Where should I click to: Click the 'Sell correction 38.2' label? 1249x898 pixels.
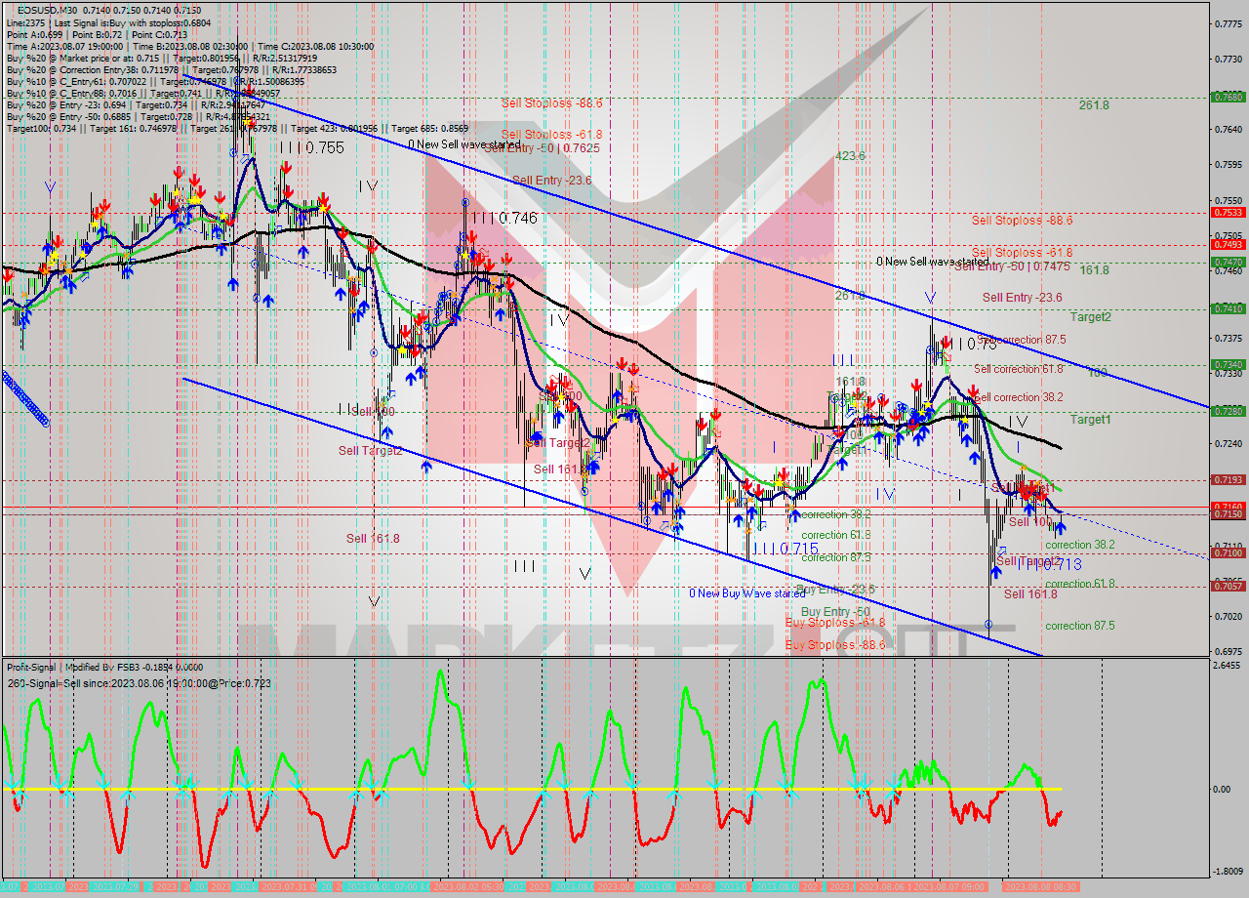(1021, 397)
